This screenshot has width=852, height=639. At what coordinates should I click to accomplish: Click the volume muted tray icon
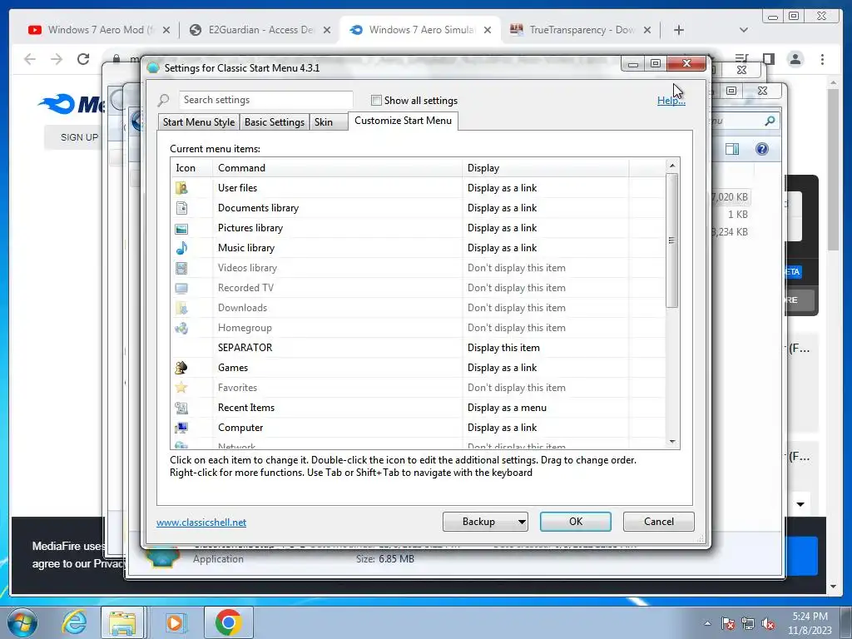(x=768, y=624)
